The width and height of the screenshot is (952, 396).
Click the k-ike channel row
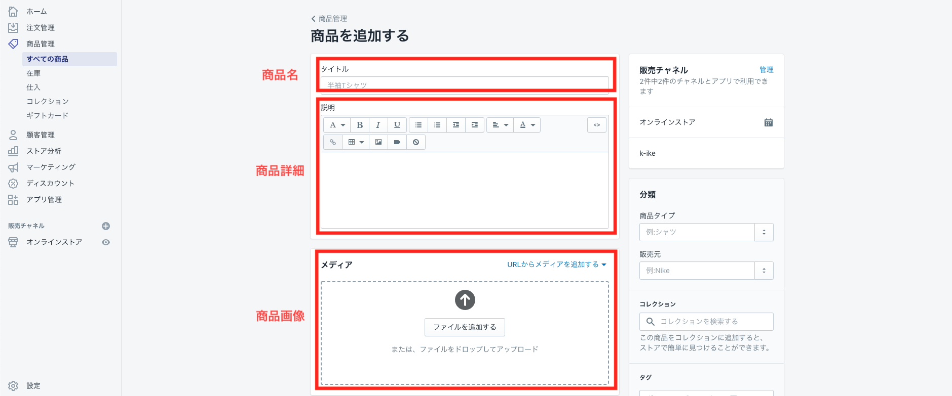pyautogui.click(x=706, y=153)
